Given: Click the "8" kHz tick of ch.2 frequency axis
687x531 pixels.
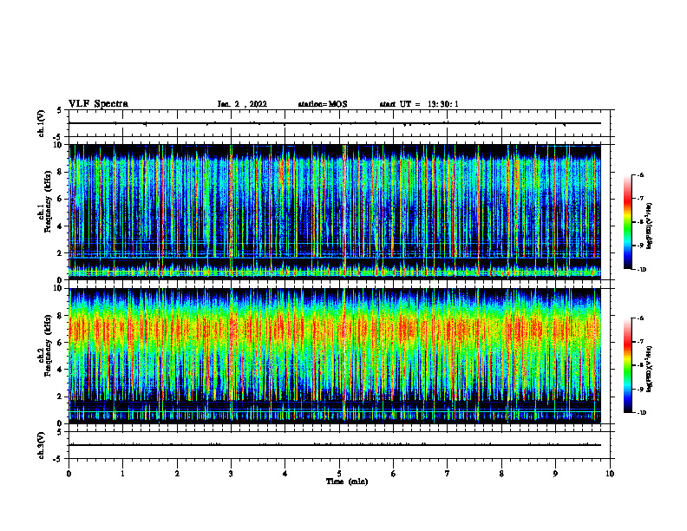Looking at the screenshot, I should point(60,316).
